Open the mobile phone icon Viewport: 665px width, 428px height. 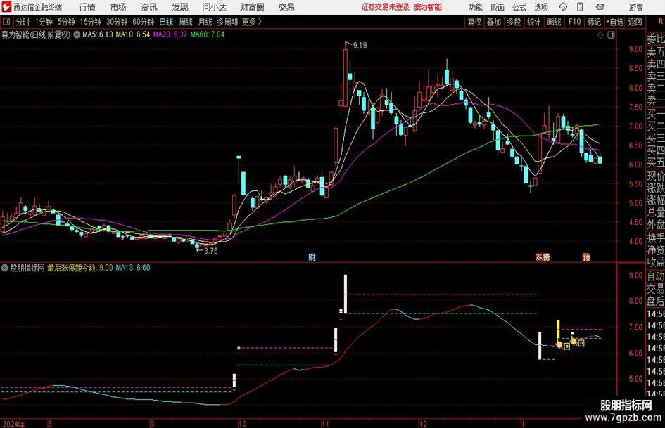tap(580, 7)
